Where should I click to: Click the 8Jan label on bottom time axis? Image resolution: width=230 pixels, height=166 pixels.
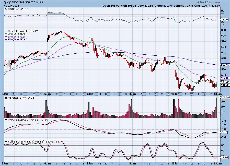(x=132, y=163)
